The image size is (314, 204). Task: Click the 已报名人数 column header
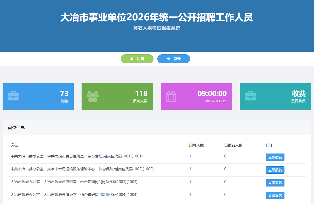[233, 145]
